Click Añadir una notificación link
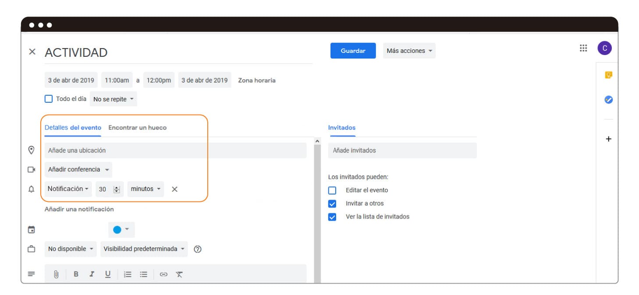 79,209
